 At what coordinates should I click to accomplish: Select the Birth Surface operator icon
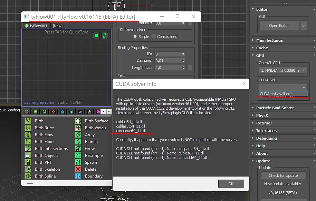click(78, 121)
